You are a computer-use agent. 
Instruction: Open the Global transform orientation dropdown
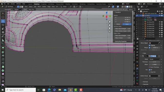pos(65,7)
